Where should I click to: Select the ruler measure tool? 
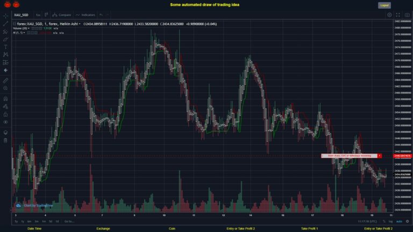click(5, 81)
